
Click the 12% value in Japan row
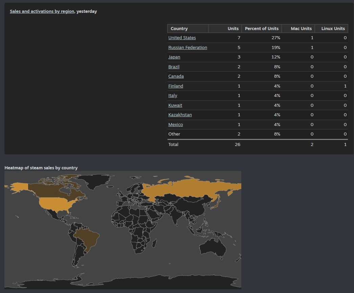point(276,57)
